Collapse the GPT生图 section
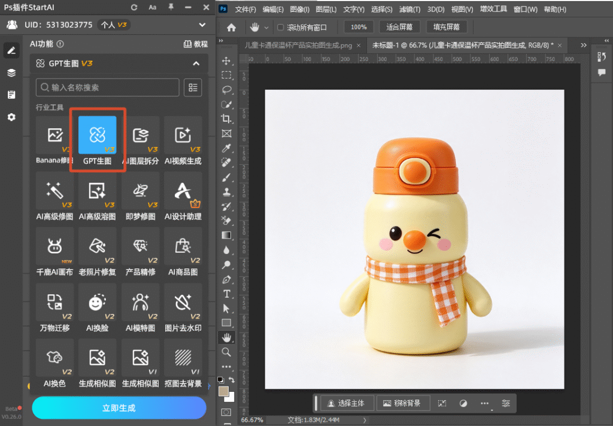This screenshot has width=613, height=426. (196, 64)
